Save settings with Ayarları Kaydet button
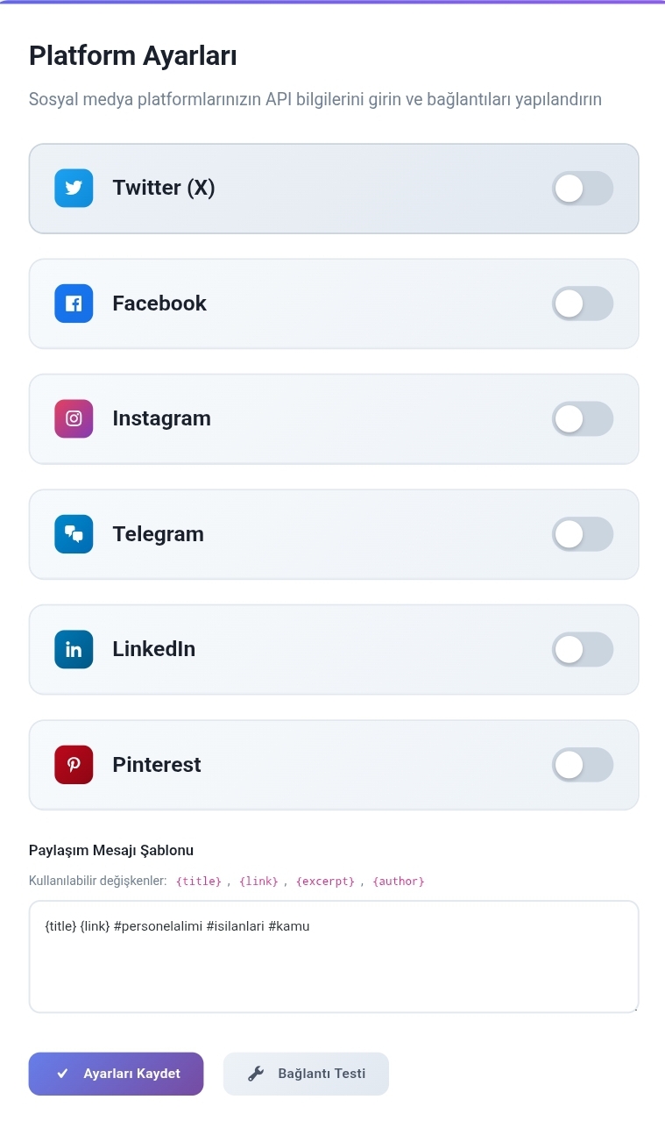 click(x=116, y=1074)
